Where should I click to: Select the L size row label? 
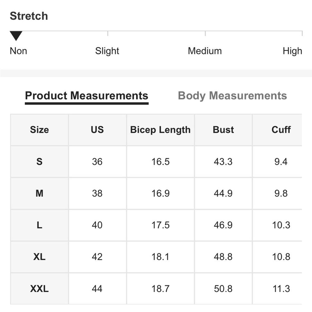click(39, 225)
